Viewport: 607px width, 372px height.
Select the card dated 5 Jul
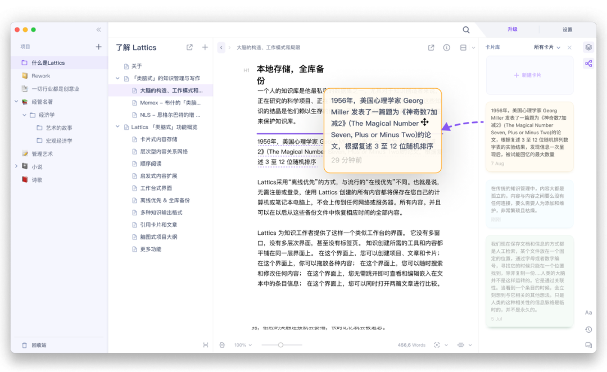coord(529,282)
